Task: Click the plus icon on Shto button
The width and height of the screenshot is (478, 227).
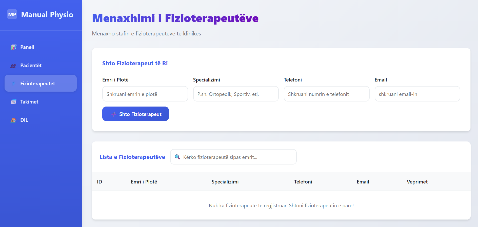Action: 114,114
